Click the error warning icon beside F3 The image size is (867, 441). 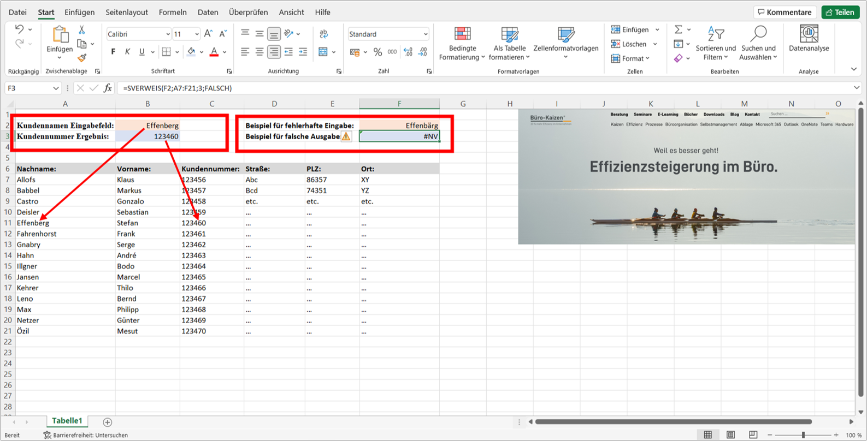pyautogui.click(x=346, y=136)
